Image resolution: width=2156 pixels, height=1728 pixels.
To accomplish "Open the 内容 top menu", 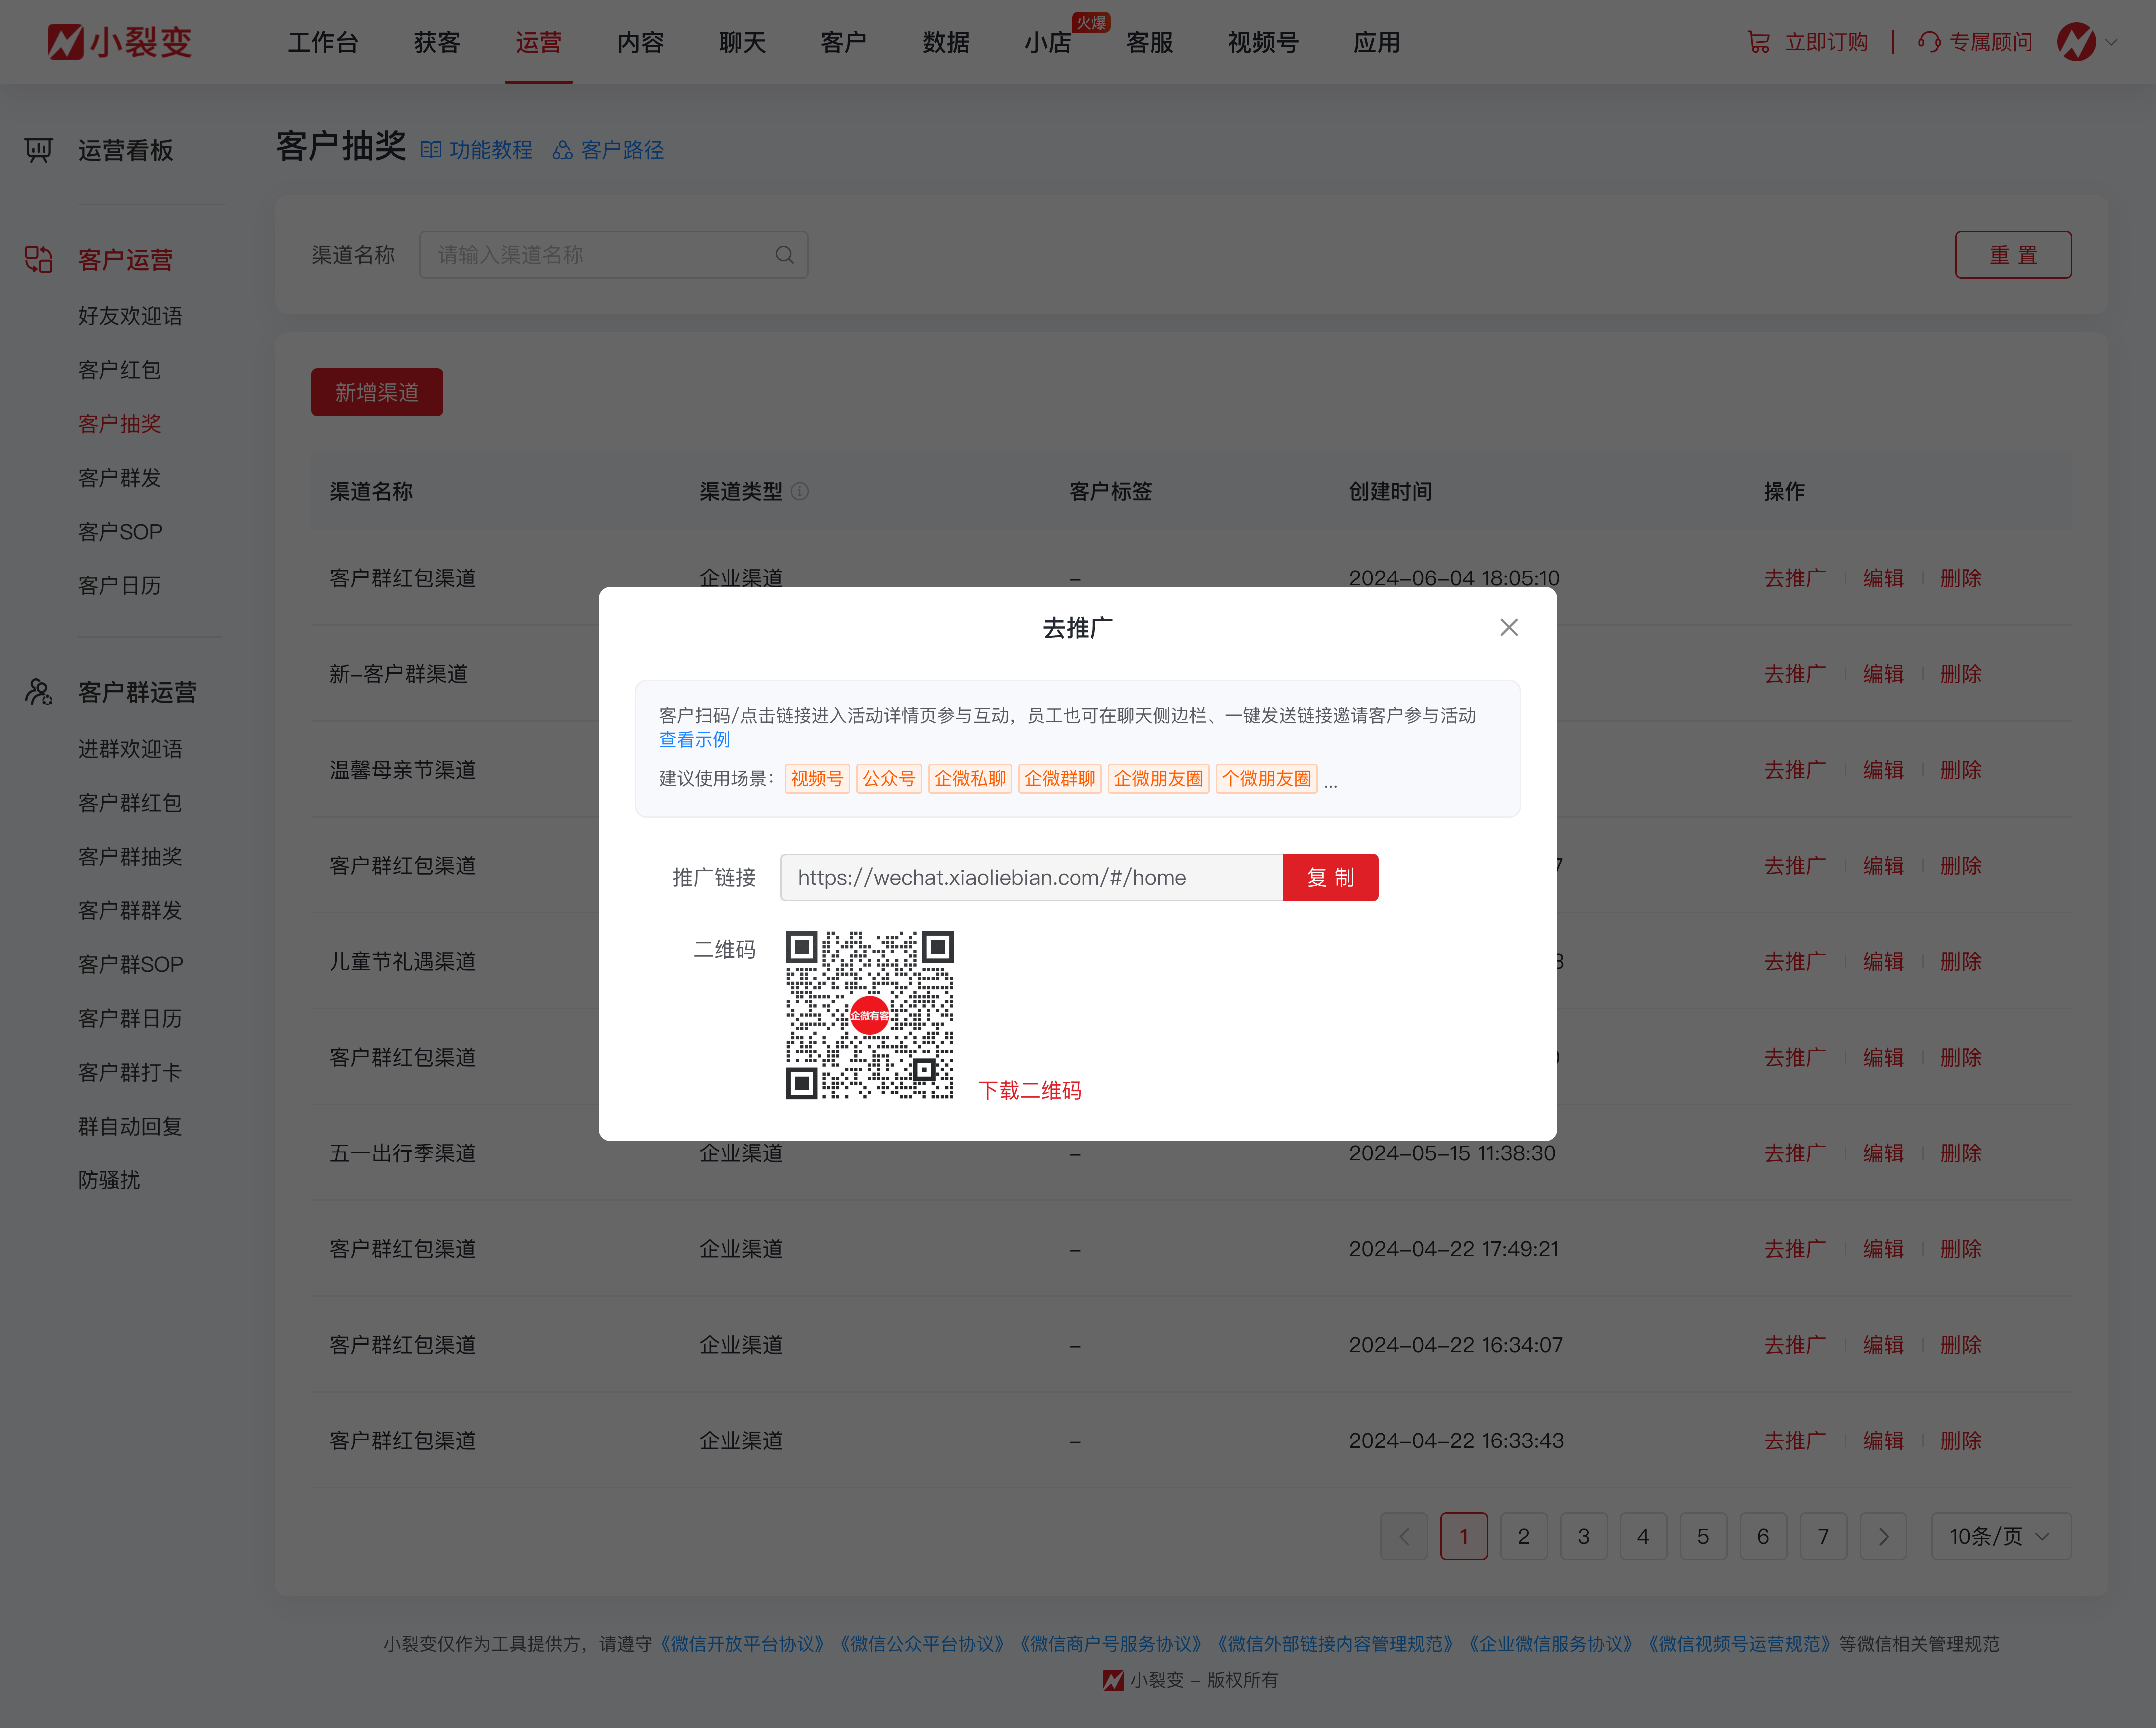I will point(641,42).
